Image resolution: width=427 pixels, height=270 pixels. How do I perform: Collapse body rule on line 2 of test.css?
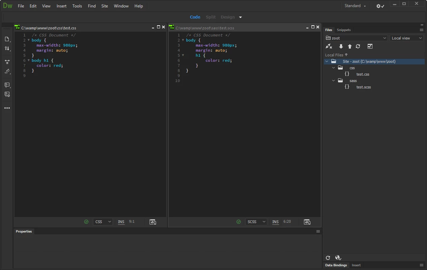(29, 40)
